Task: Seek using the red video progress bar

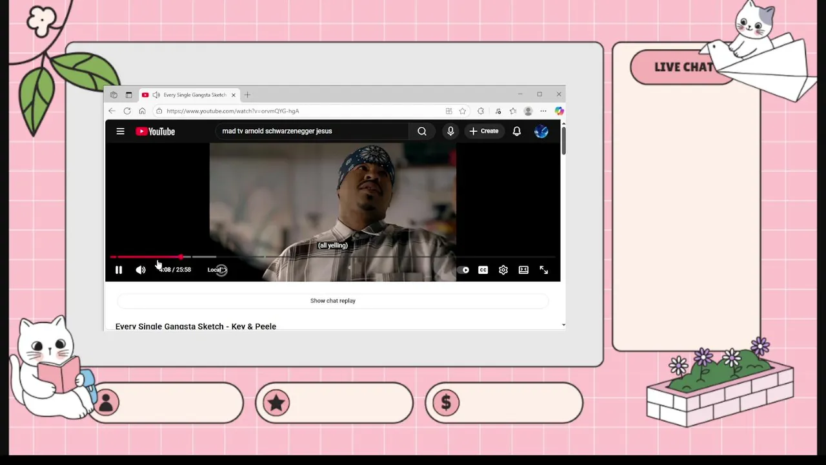Action: 146,257
